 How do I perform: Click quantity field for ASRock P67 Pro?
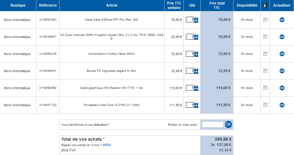point(190,20)
